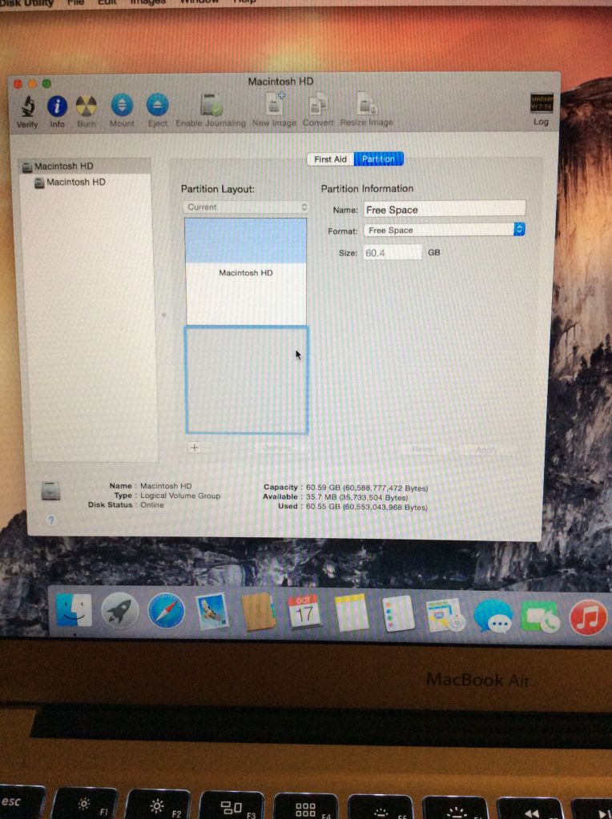This screenshot has width=612, height=819.
Task: Open the Disk Utility application menu
Action: point(27,2)
